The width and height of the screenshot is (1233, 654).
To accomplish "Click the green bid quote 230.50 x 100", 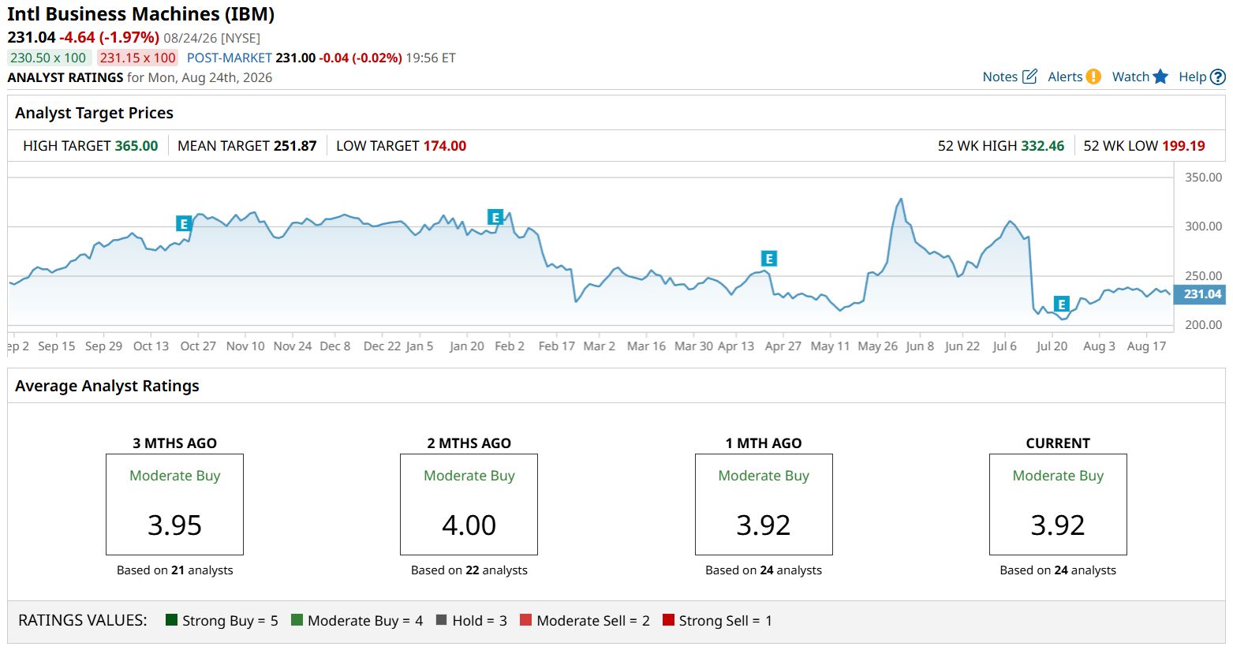I will [48, 58].
